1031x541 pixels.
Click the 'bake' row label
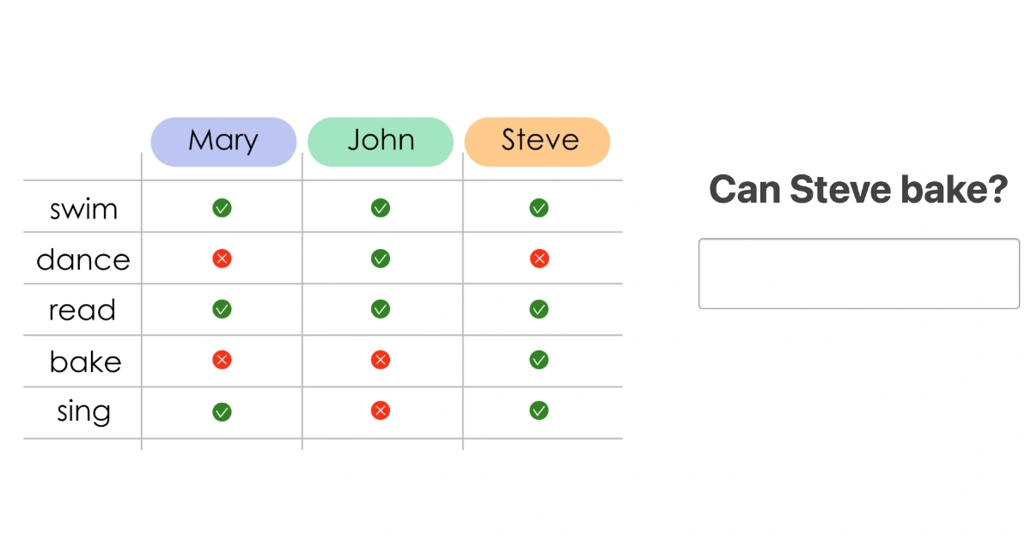coord(85,362)
